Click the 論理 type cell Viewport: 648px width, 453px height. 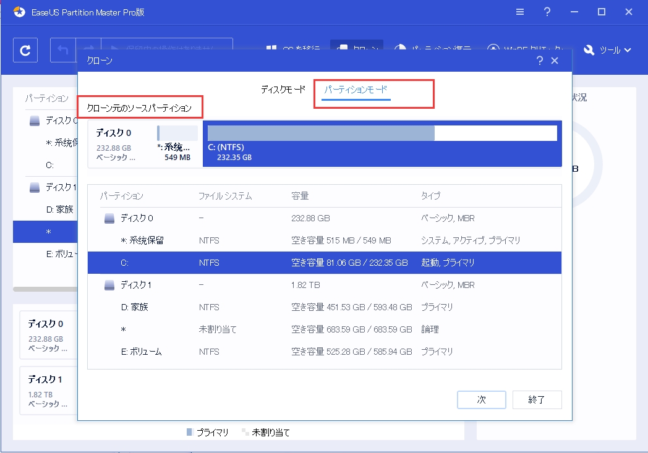(x=430, y=329)
